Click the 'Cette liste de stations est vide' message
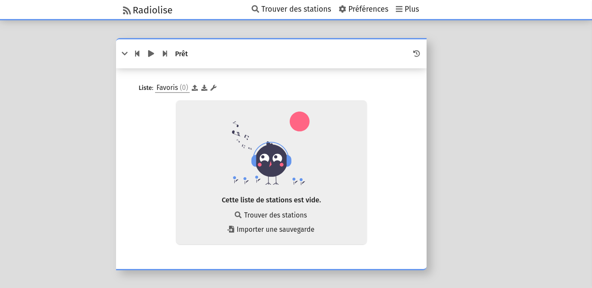The height and width of the screenshot is (288, 592). coord(271,200)
